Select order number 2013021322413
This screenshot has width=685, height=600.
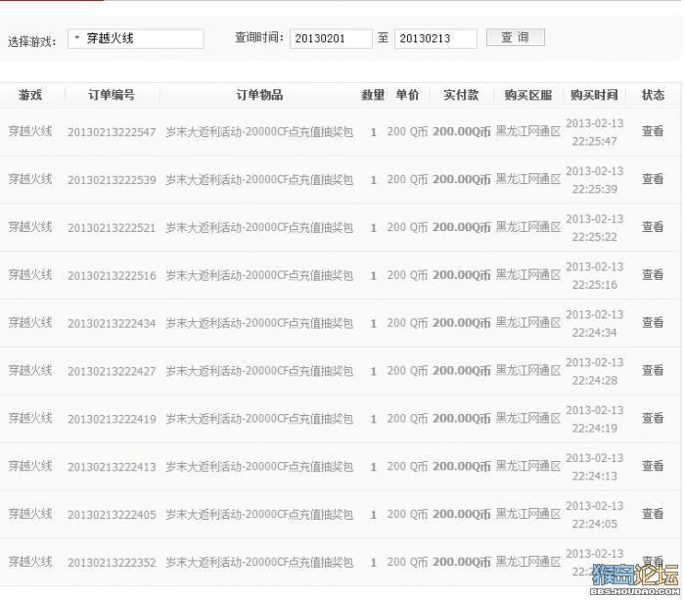pyautogui.click(x=112, y=467)
